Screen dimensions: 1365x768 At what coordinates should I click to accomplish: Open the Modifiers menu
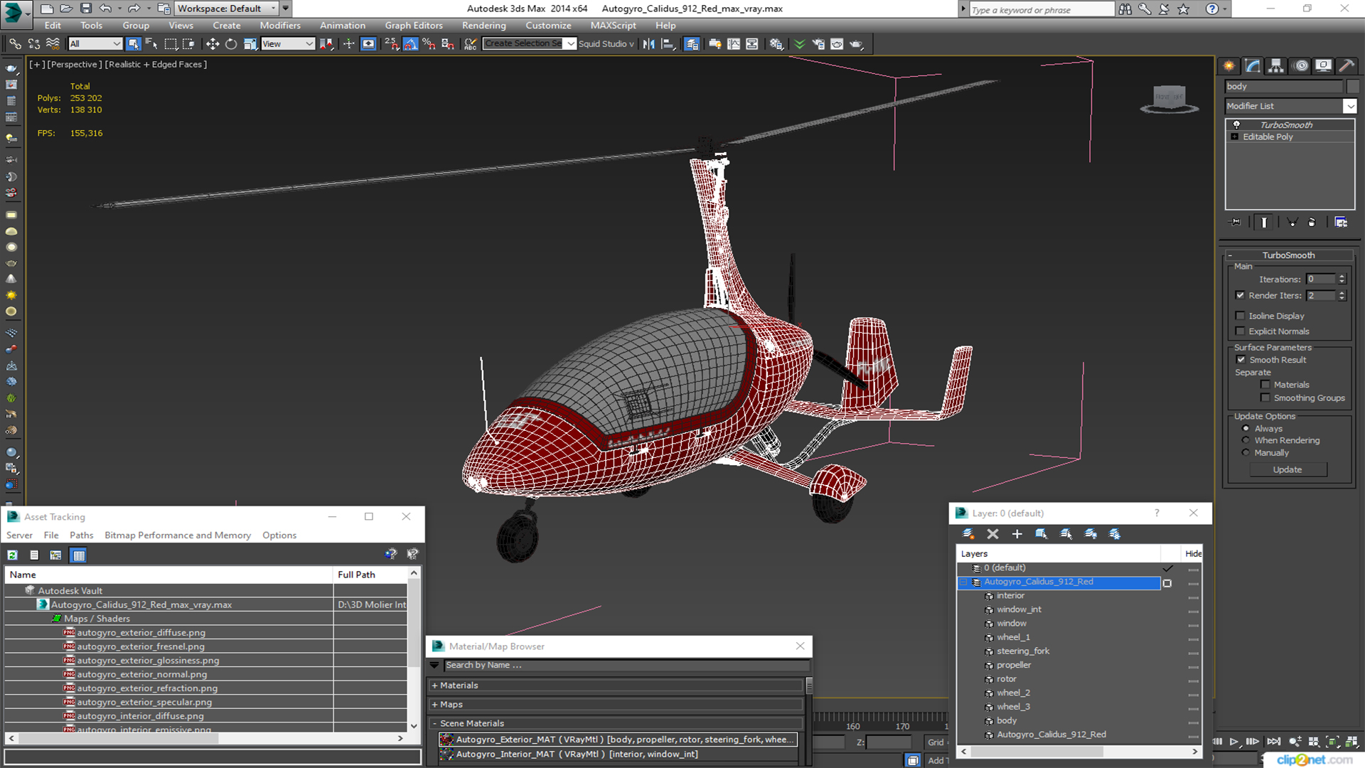coord(280,26)
